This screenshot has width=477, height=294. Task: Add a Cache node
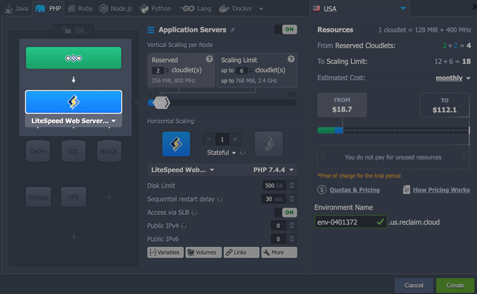pos(38,151)
